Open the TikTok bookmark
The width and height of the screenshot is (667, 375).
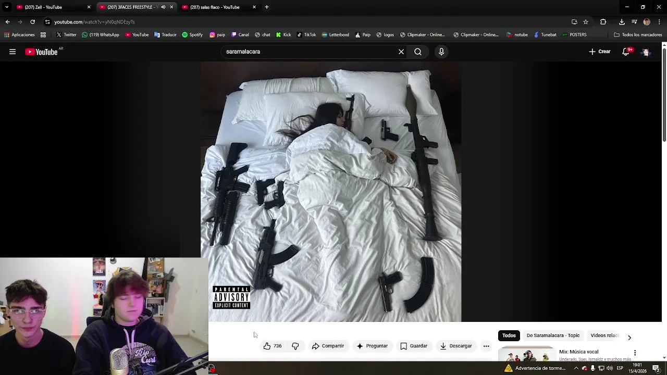pyautogui.click(x=306, y=35)
